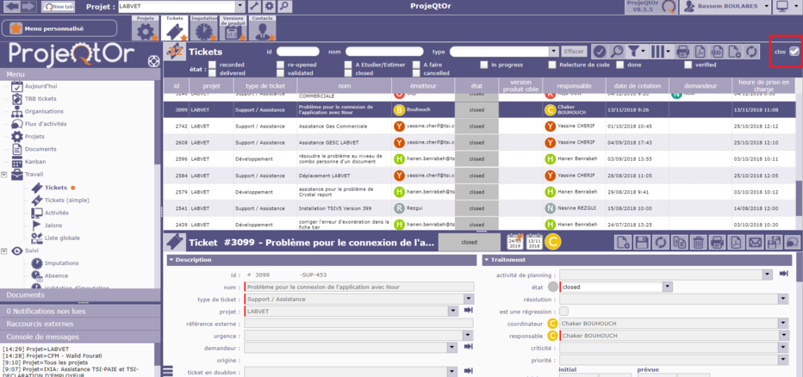Check the 'in progress' state filter
This screenshot has height=377, width=803.
[484, 65]
